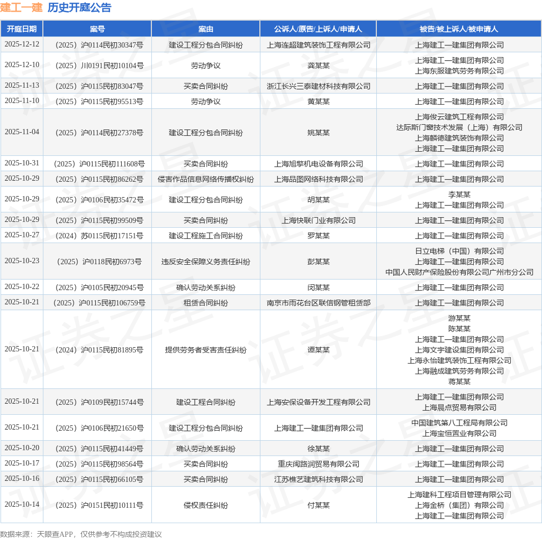
Task: Click plaintiff 彭某某
Action: [x=318, y=262]
